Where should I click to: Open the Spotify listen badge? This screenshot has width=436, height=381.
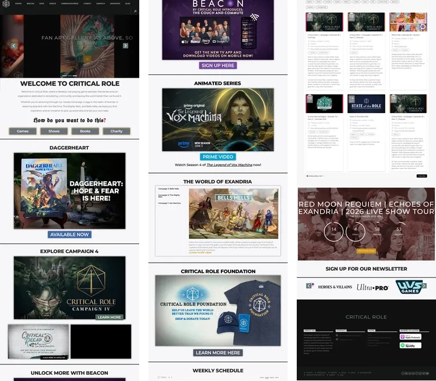point(410,346)
